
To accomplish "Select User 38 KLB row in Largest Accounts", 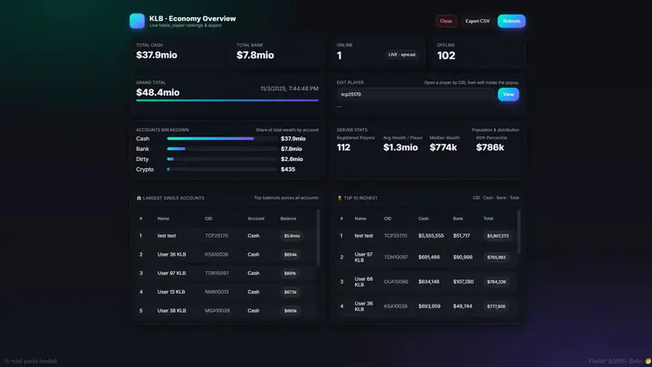I will click(x=225, y=311).
